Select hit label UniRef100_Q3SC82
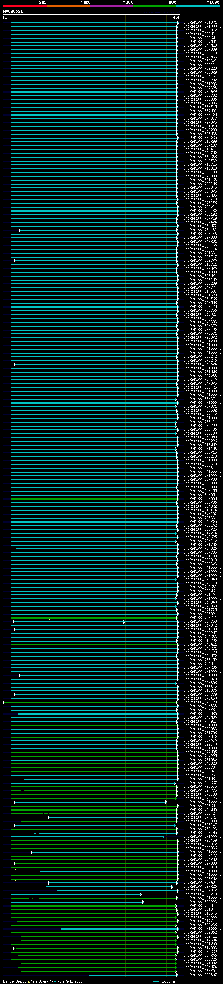The height and width of the screenshot is (984, 223). (200, 96)
